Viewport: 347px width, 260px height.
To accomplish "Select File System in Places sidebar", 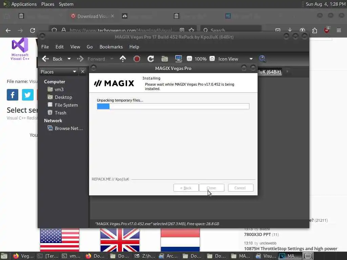I will click(63, 105).
